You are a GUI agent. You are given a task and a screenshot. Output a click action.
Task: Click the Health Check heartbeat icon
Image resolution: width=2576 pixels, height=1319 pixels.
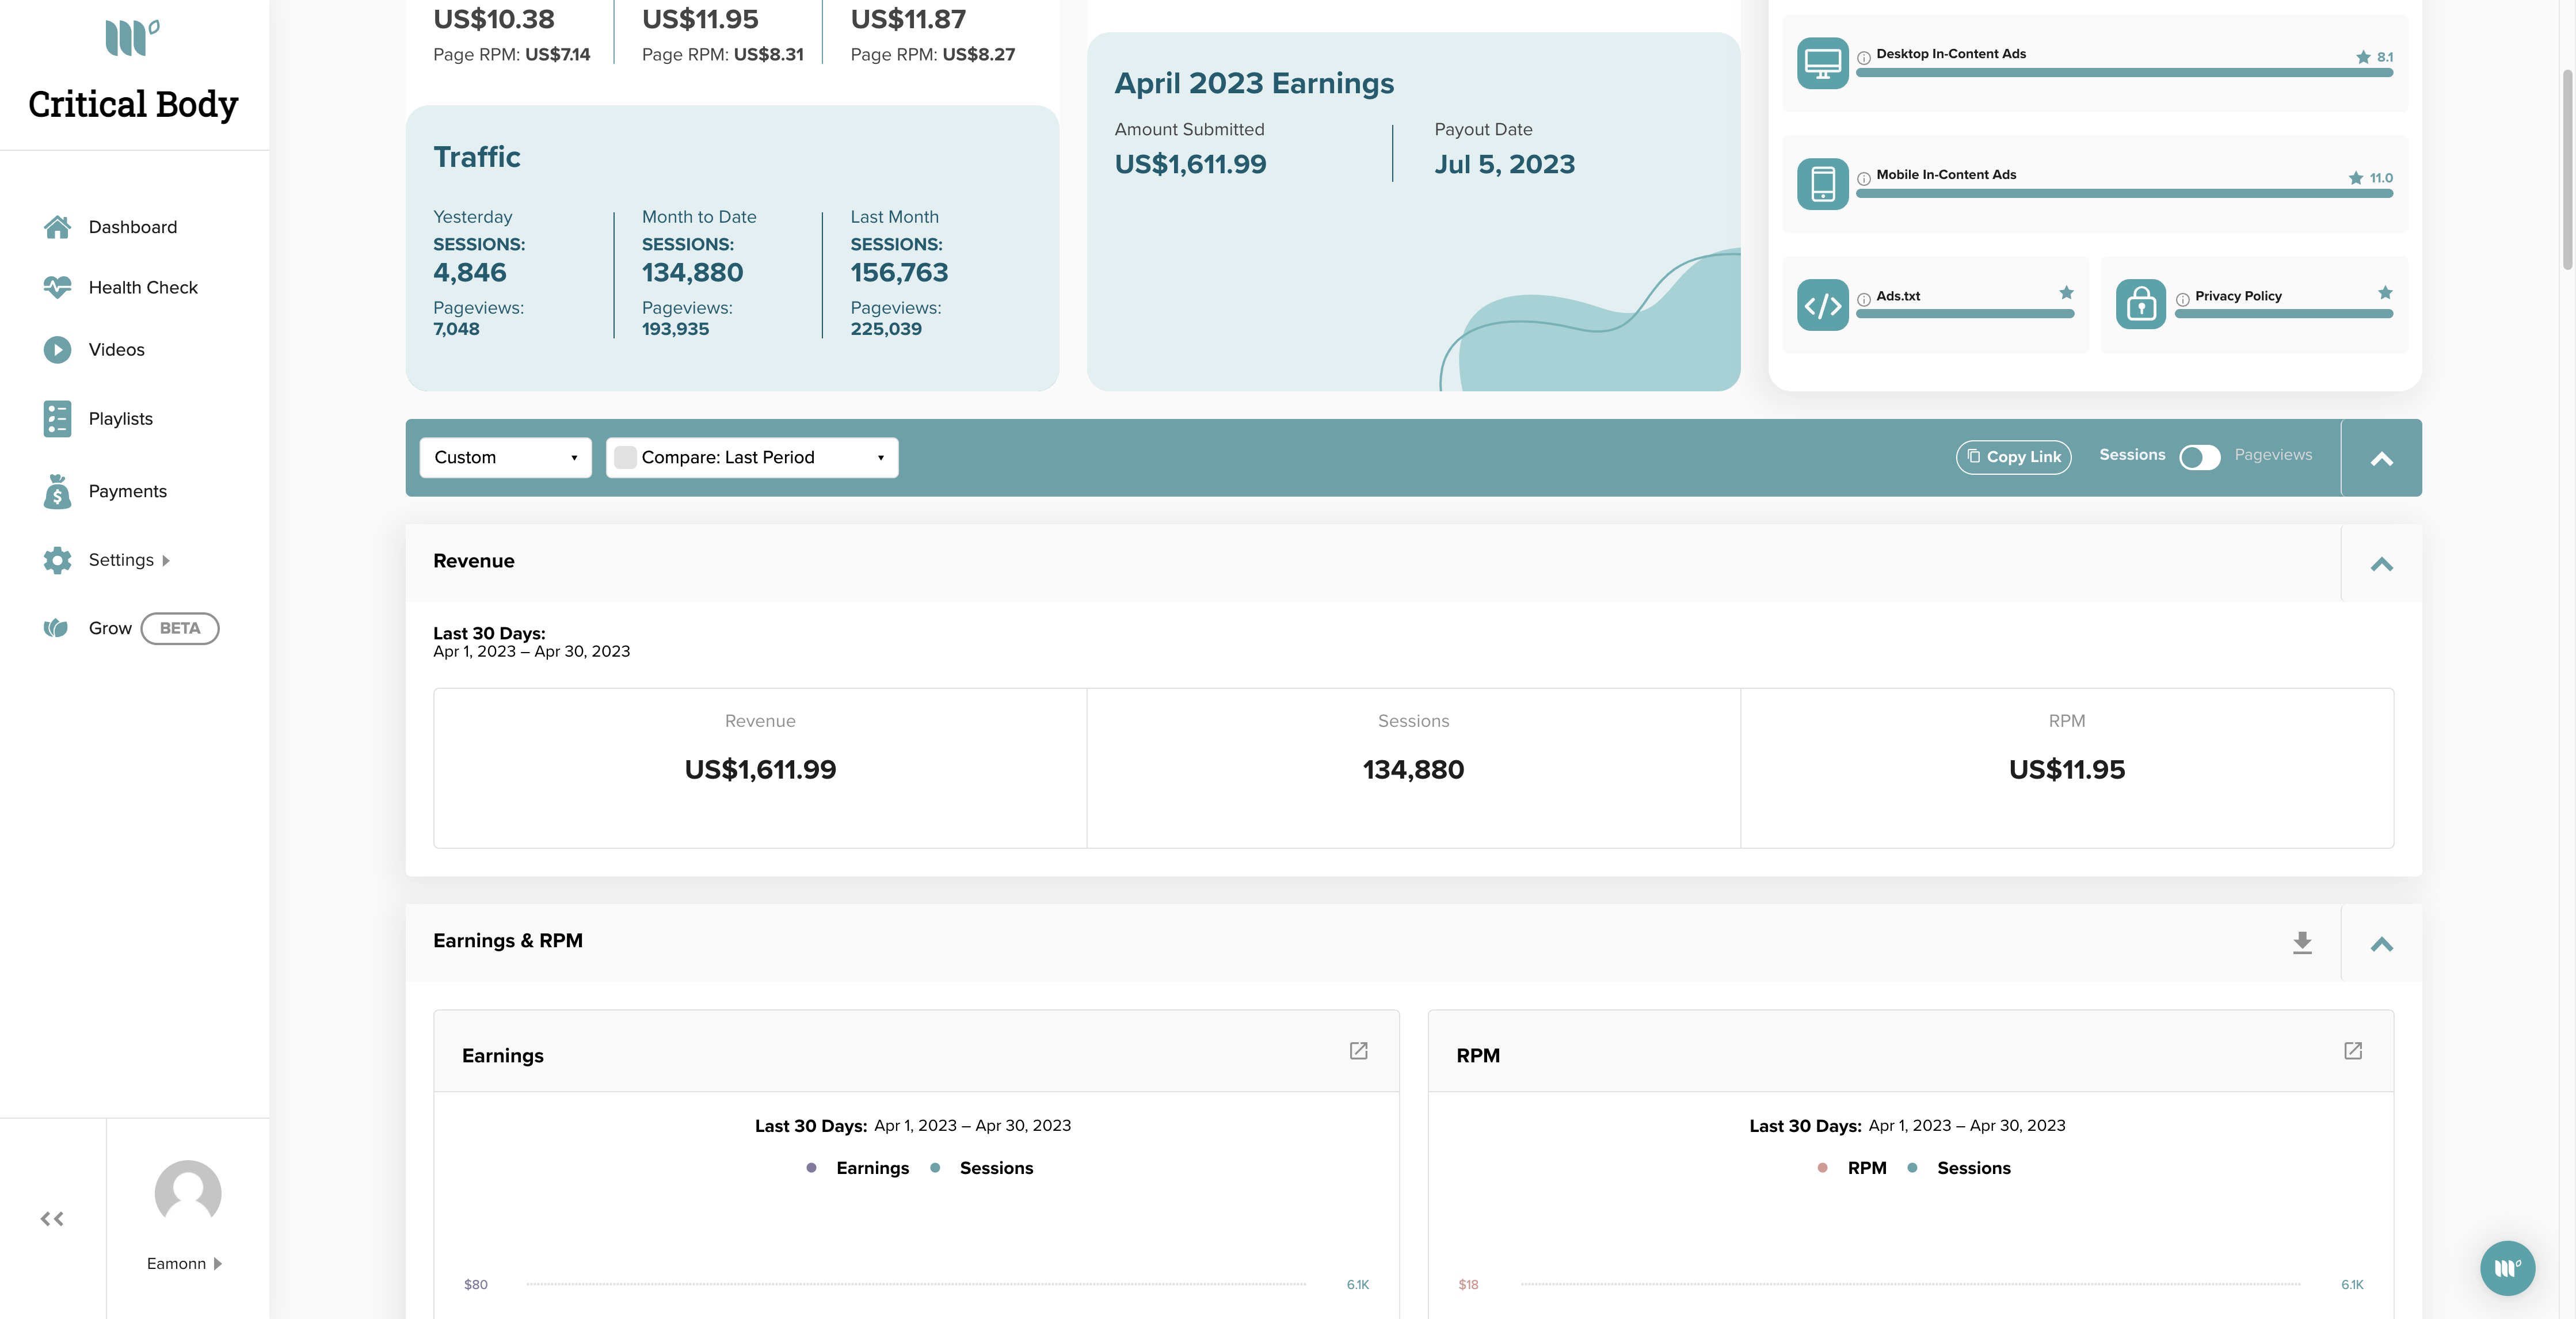click(x=58, y=287)
